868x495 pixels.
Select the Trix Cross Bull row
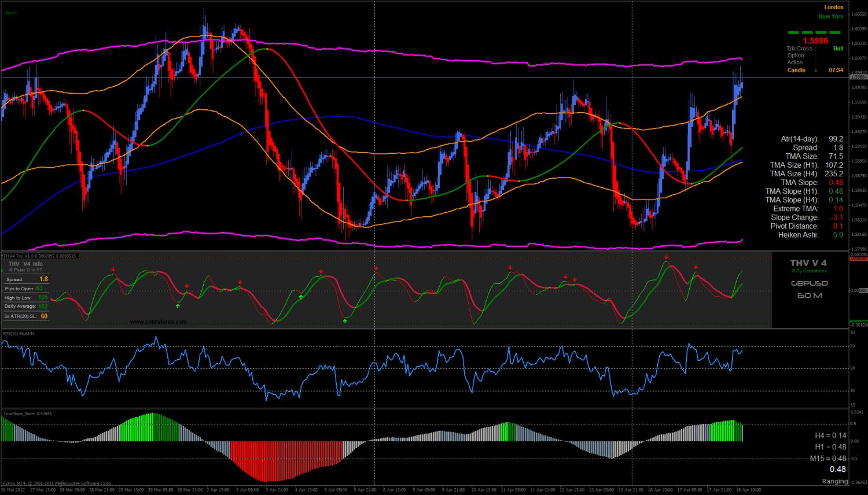tap(815, 49)
